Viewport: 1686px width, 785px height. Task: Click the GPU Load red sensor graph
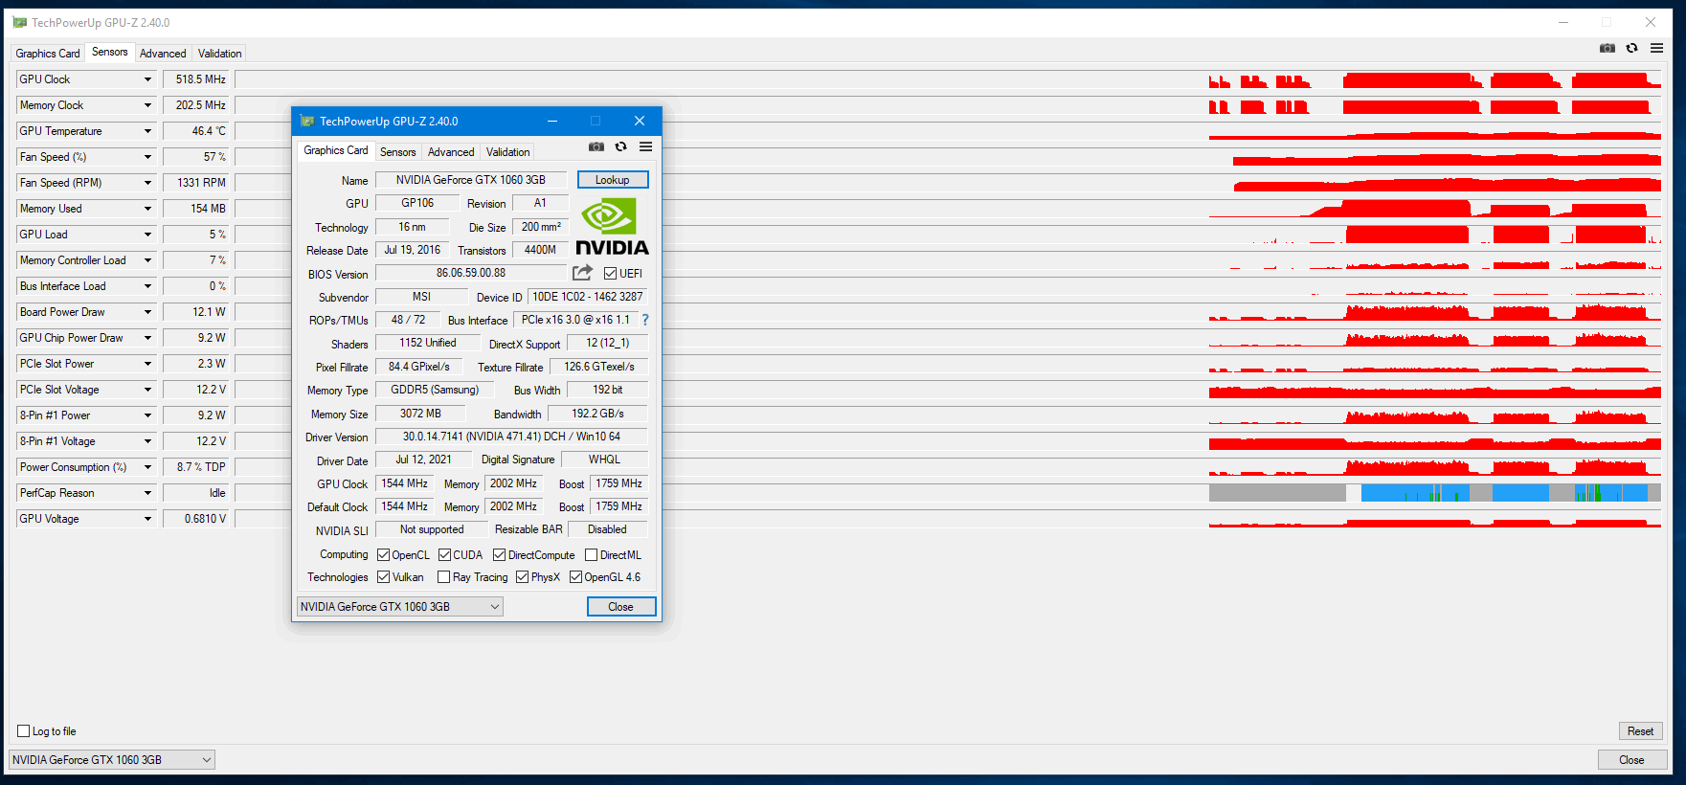tap(1435, 235)
